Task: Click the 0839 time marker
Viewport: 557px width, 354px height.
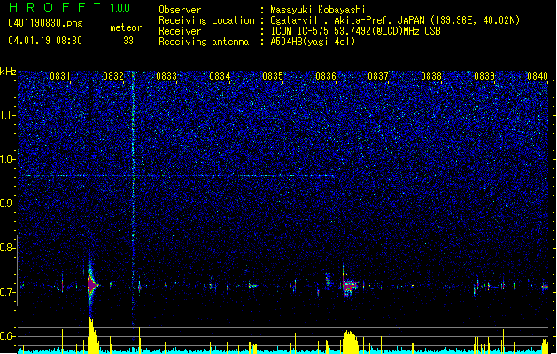Action: (484, 76)
